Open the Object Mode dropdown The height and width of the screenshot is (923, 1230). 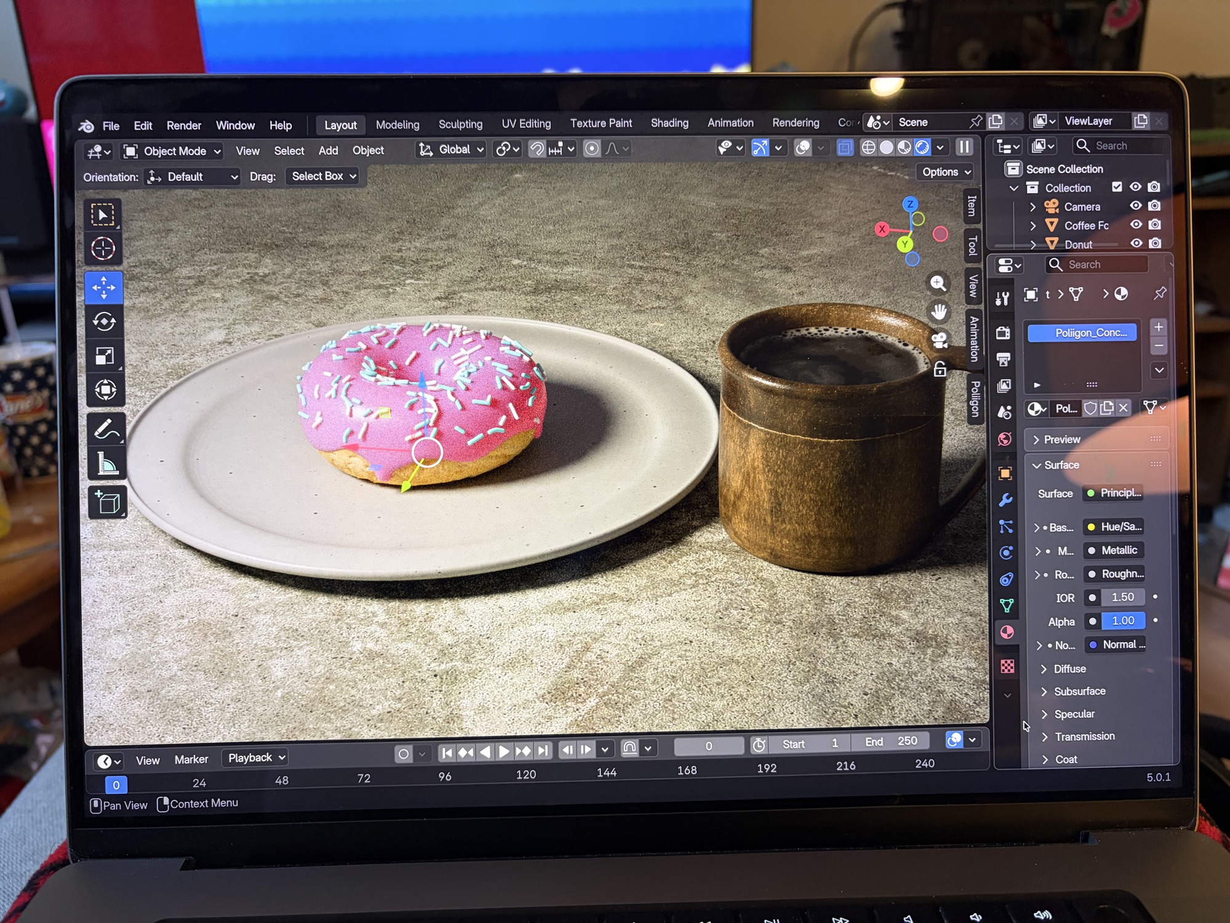173,151
